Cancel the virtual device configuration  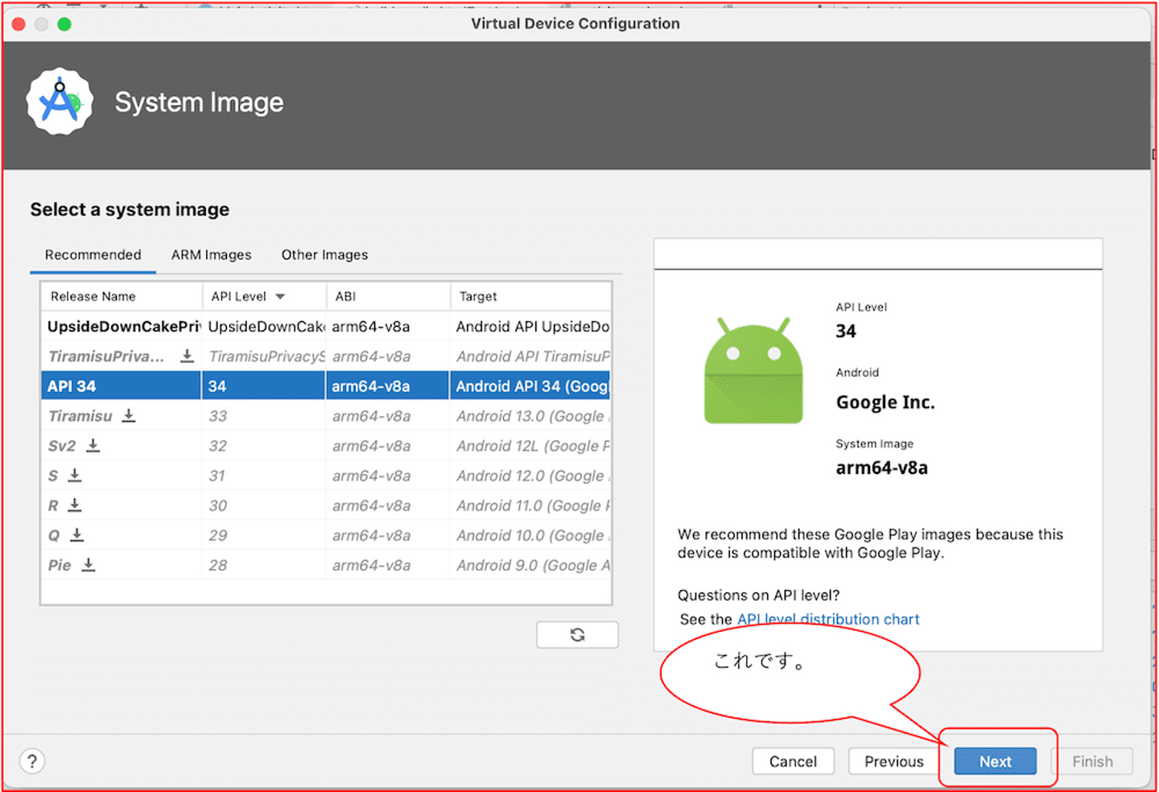click(793, 761)
